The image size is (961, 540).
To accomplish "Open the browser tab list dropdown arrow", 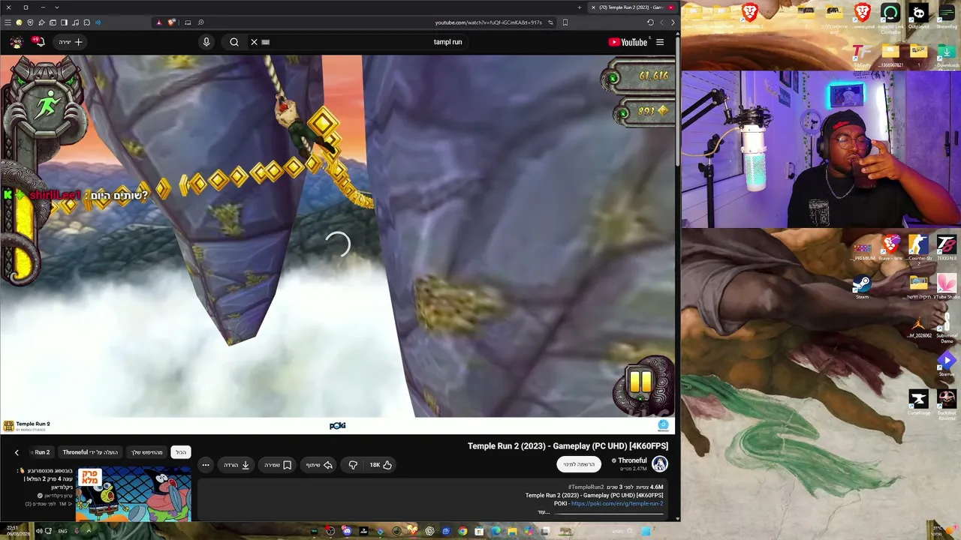I will coord(57,7).
